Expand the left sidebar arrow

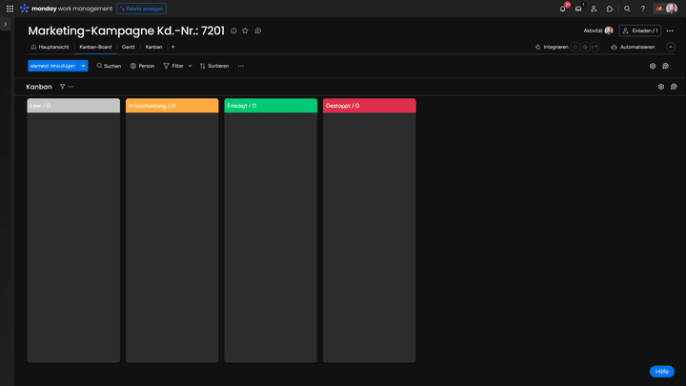point(6,24)
